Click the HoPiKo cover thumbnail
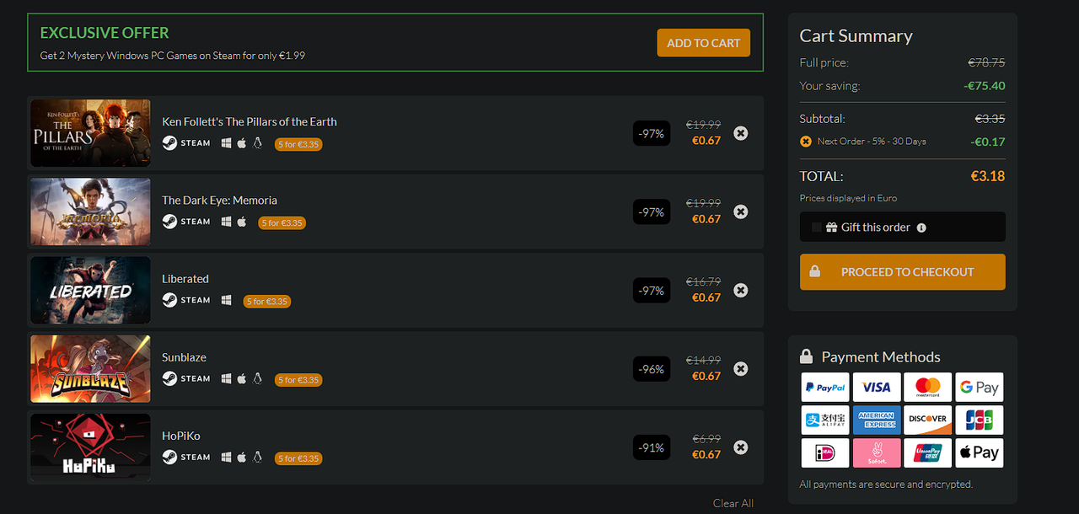1079x514 pixels. tap(90, 447)
